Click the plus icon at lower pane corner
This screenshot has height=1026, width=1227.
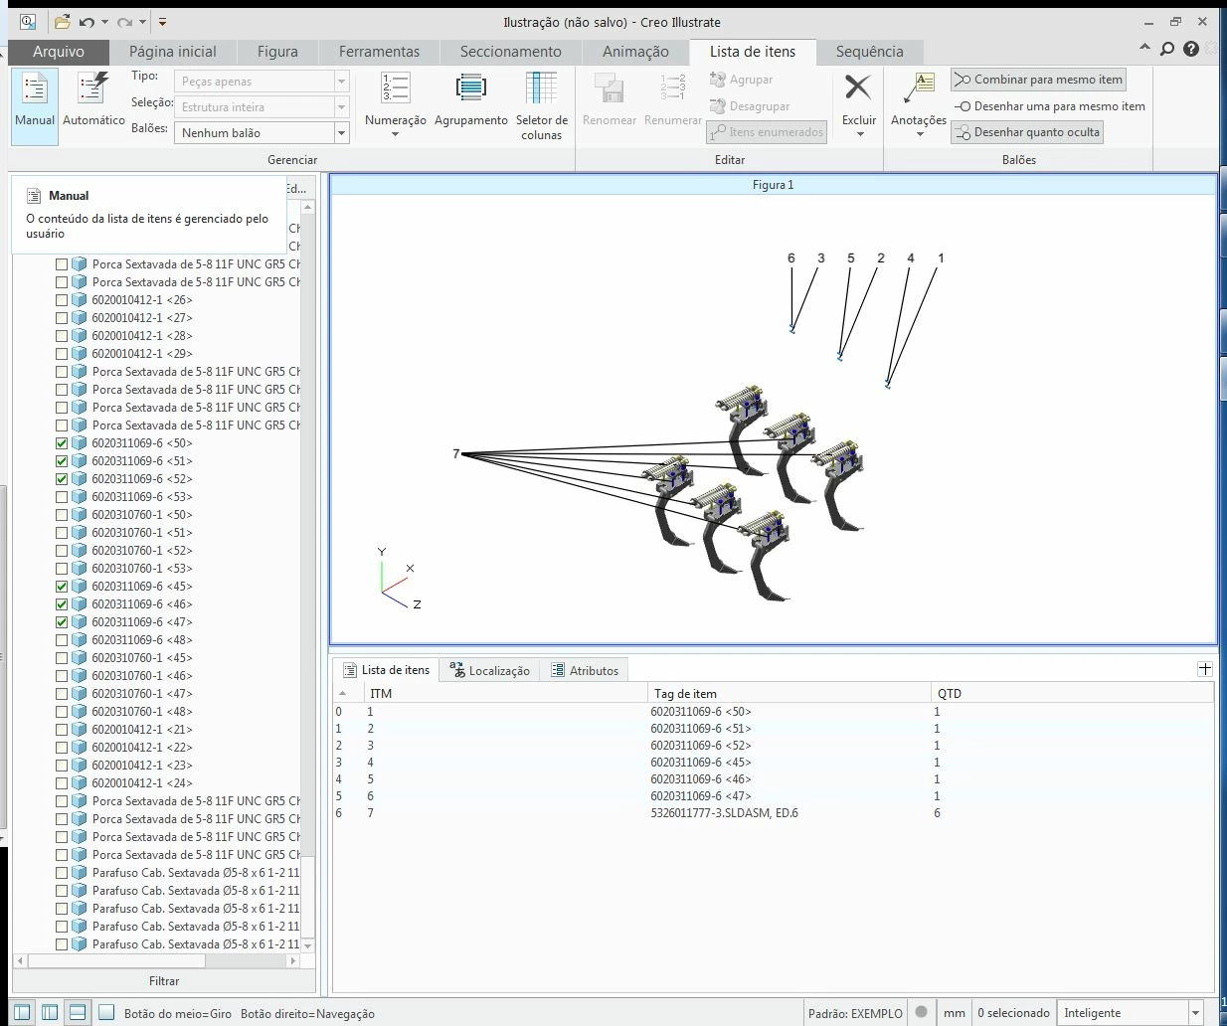click(x=1205, y=669)
